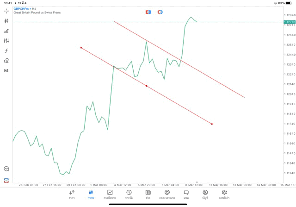The image size is (296, 207).
Task: Select the crosshair tool
Action: [x=6, y=11]
